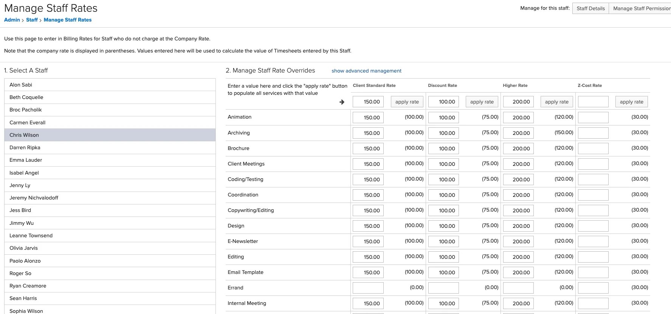671x314 pixels.
Task: Apply the Discount Rate to all services
Action: 482,102
